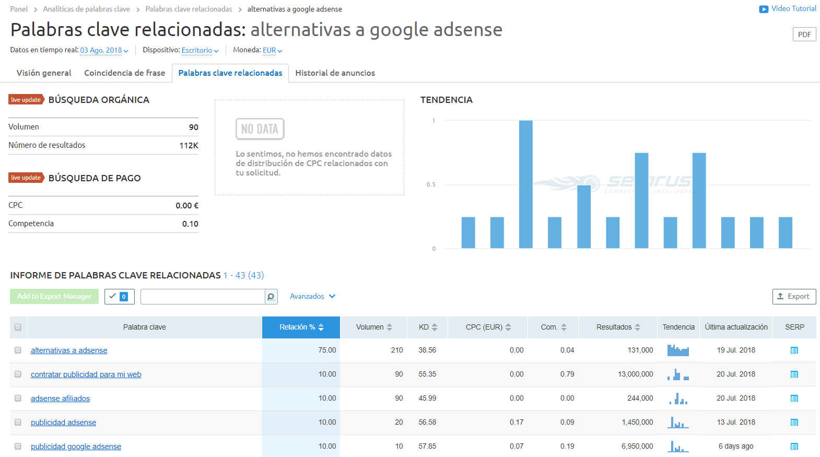Sort table by KD column arrows
This screenshot has height=457, width=820.
click(435, 327)
